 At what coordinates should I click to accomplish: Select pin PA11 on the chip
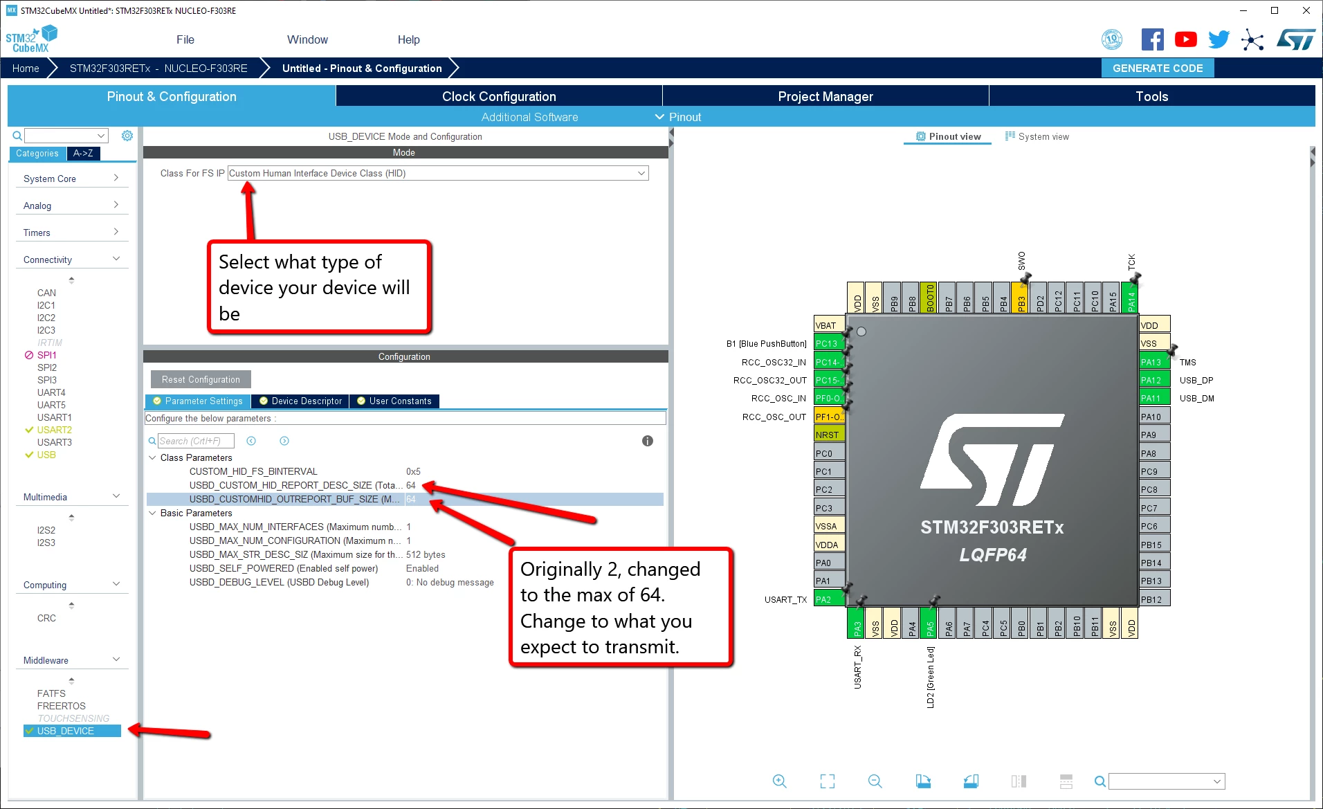coord(1155,398)
